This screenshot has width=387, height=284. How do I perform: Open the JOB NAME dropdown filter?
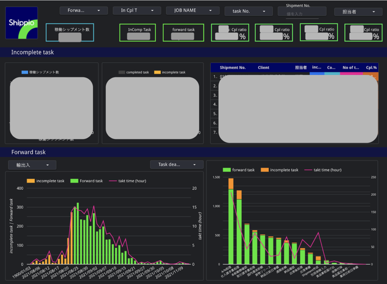pos(192,10)
